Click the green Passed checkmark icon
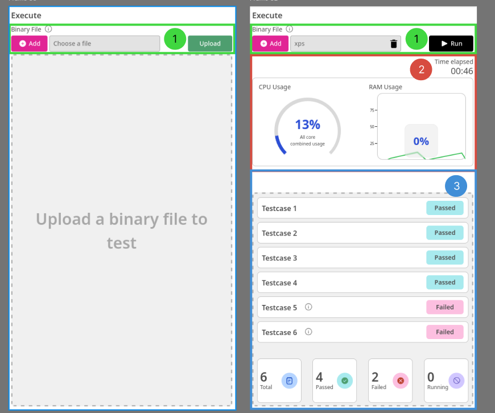495x413 pixels. coord(344,381)
